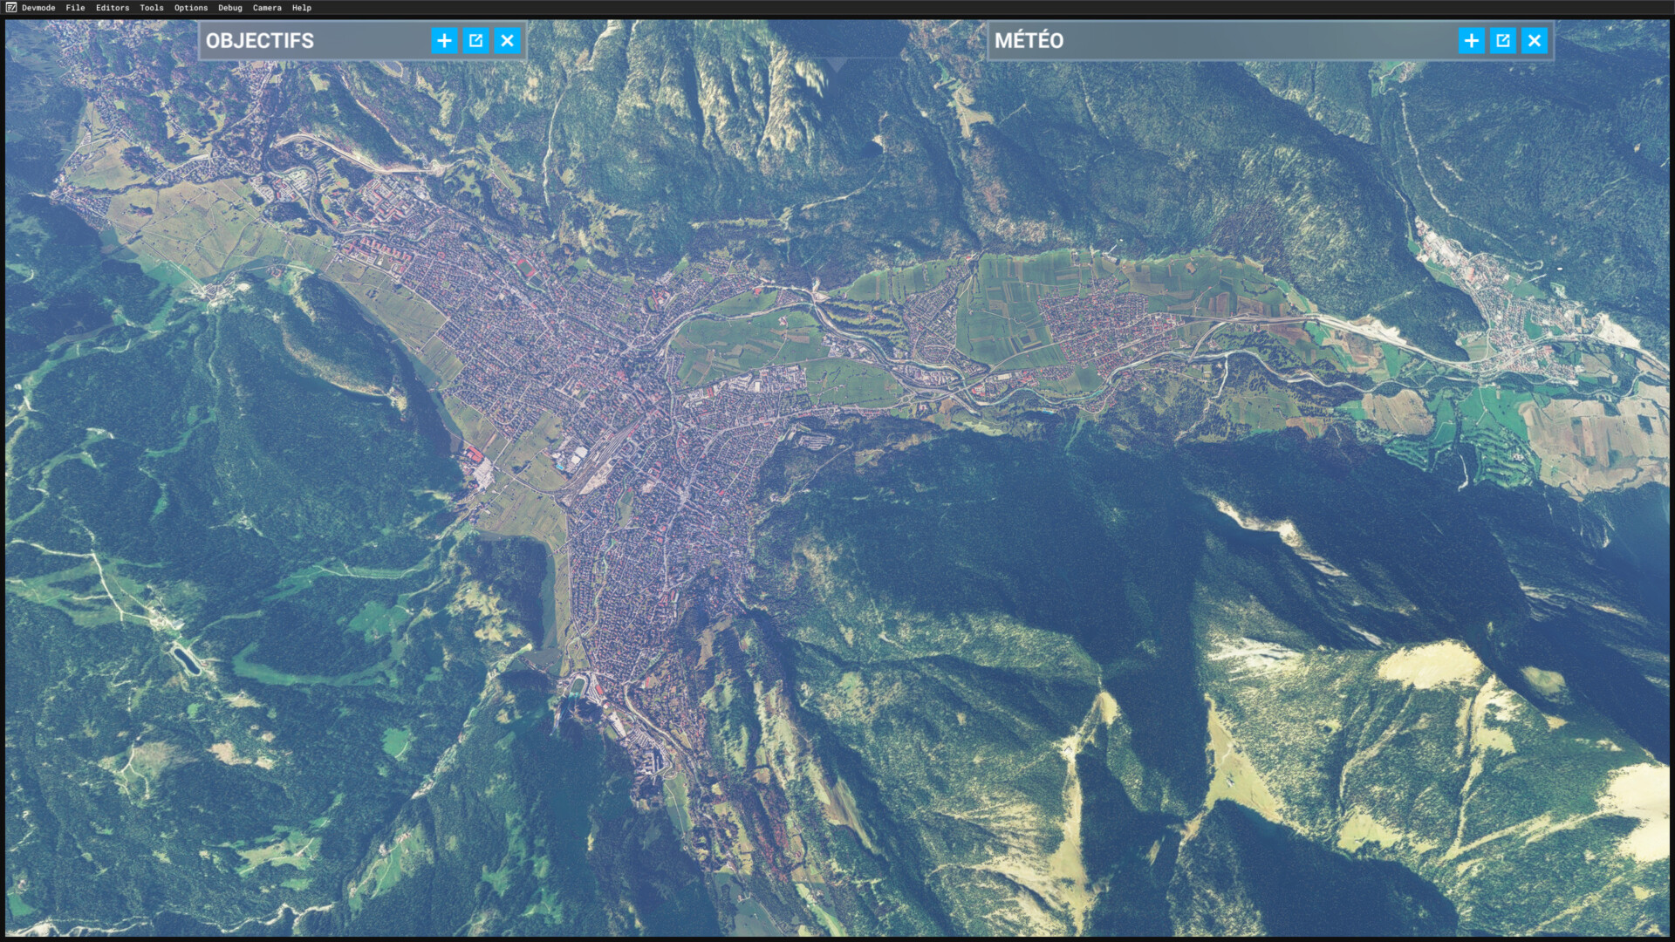Pop out the MÉTÉO panel to window
The image size is (1675, 942).
(1502, 41)
